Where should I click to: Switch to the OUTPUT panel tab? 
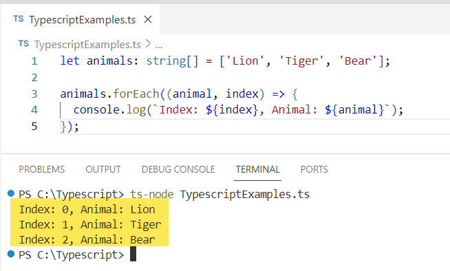coord(103,169)
